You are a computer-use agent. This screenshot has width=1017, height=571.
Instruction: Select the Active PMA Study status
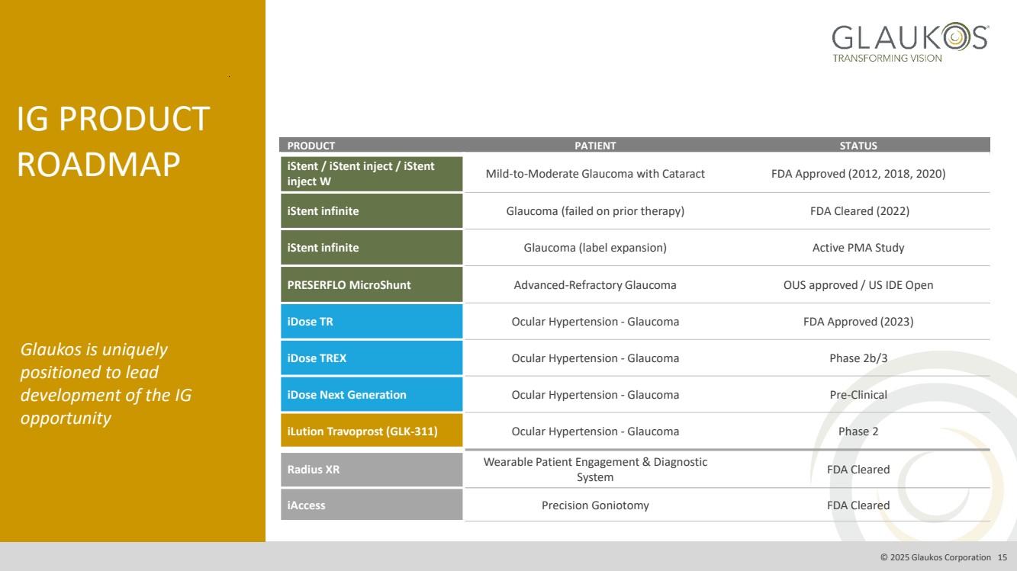point(858,248)
